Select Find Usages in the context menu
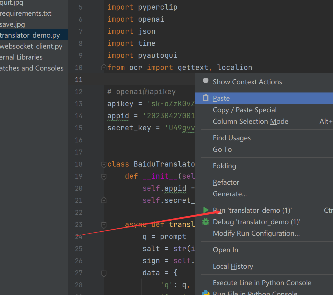333x295 pixels. click(232, 138)
